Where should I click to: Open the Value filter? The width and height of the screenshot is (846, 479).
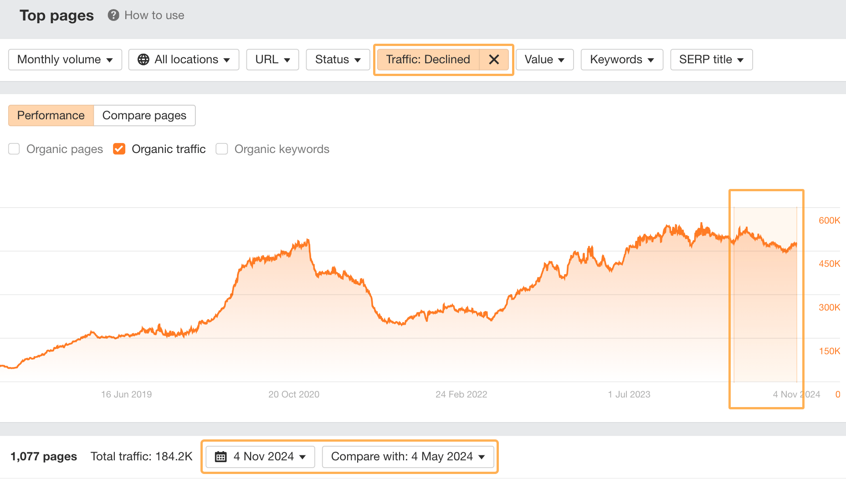[544, 59]
